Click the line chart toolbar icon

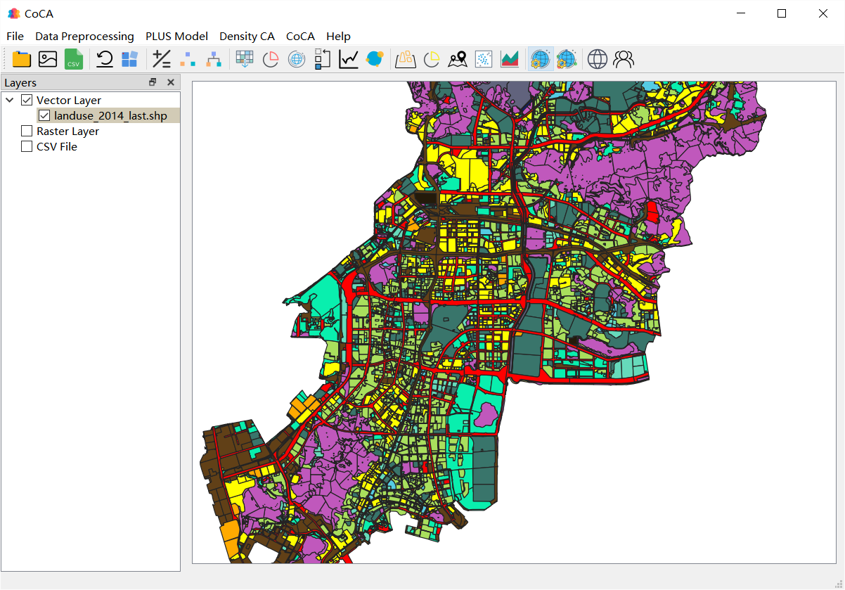(x=349, y=59)
